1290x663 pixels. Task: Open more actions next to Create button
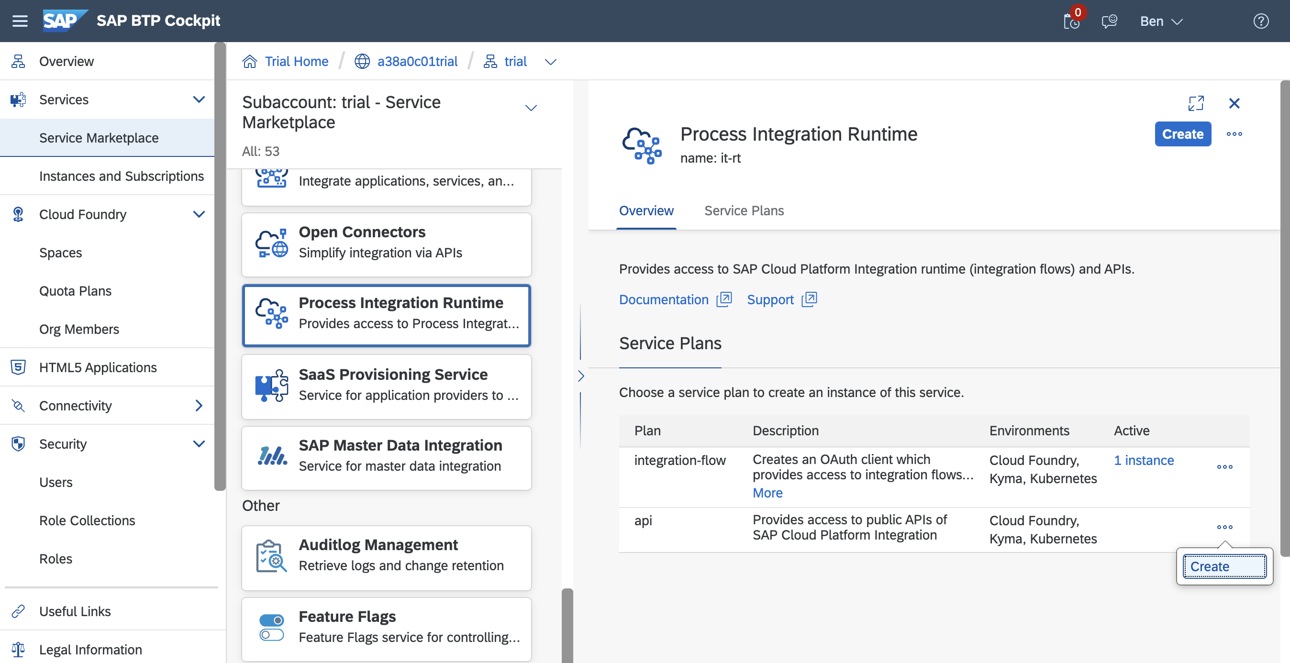1234,134
